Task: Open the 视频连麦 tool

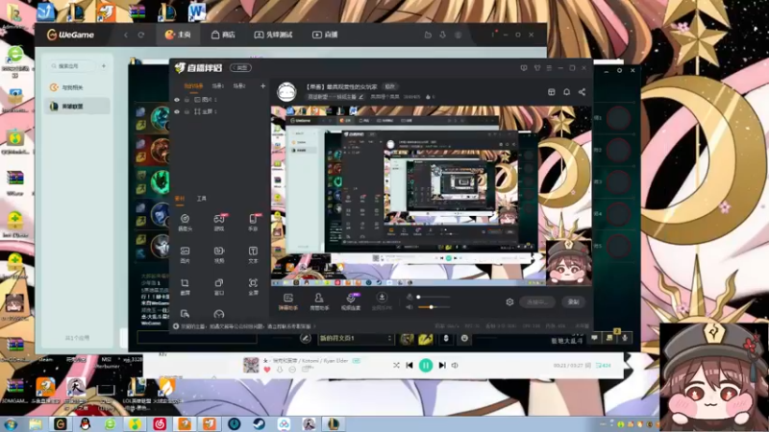Action: pyautogui.click(x=351, y=301)
